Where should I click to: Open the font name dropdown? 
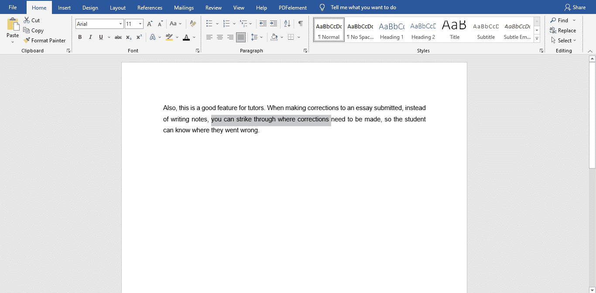coord(120,24)
